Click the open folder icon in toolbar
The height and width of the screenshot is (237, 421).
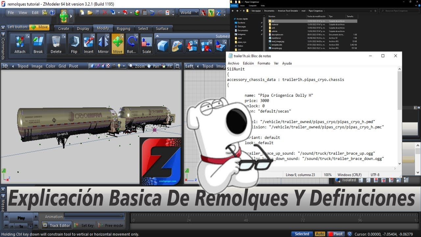coord(90,13)
